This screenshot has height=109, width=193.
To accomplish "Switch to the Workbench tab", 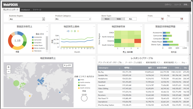I will coord(25,9).
